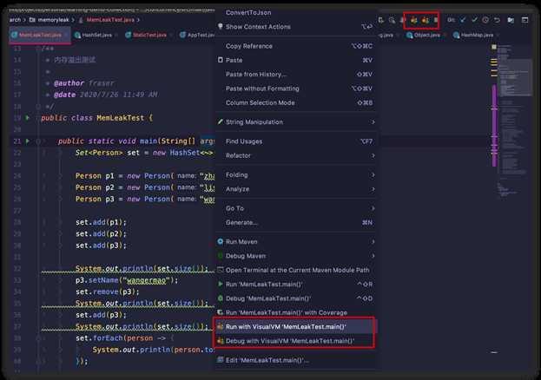
Task: Click the text p3.setName("wangermao")
Action: (127, 280)
